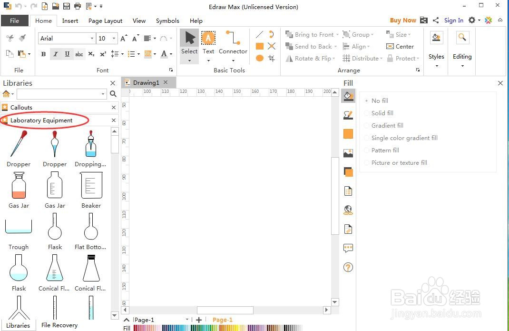Switch to the File Recovery pane tab
This screenshot has height=331, width=509.
coord(59,325)
